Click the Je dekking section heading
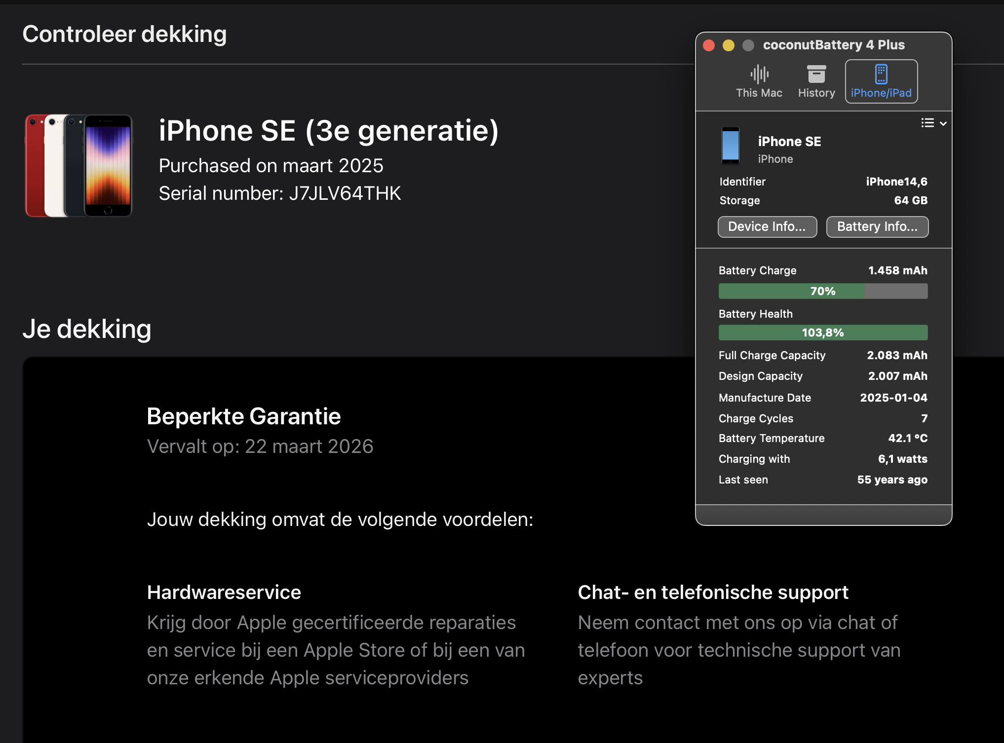The height and width of the screenshot is (743, 1004). (x=87, y=329)
